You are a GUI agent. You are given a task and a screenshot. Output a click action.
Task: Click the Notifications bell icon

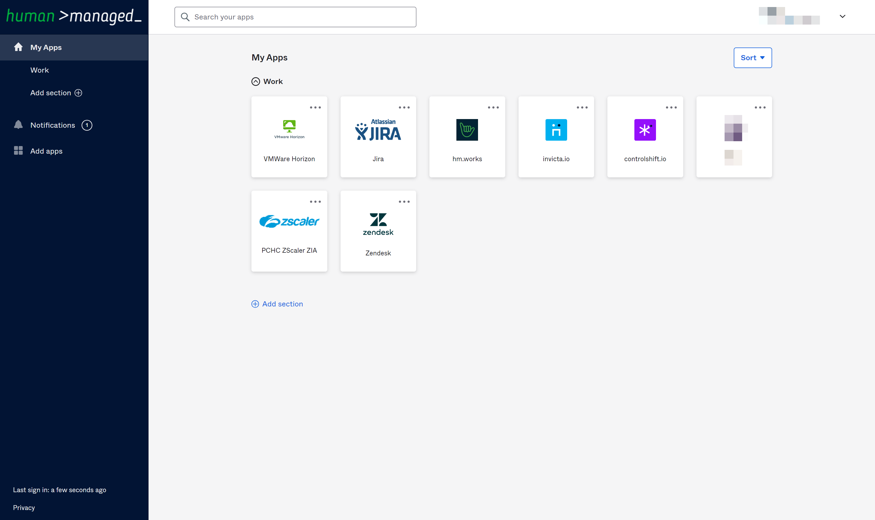pyautogui.click(x=18, y=125)
